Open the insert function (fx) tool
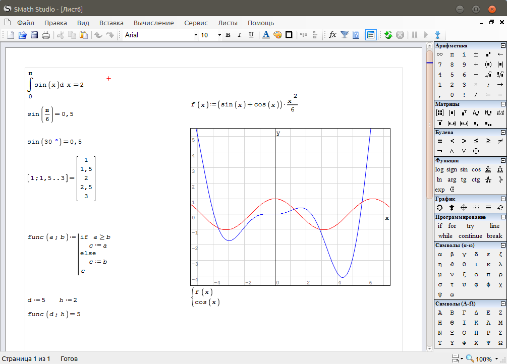 click(x=332, y=35)
